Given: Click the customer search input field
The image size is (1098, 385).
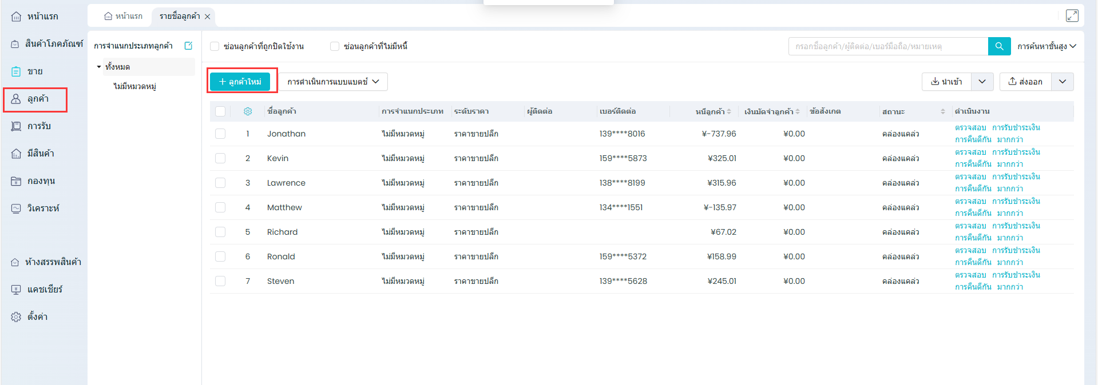Looking at the screenshot, I should pyautogui.click(x=887, y=46).
